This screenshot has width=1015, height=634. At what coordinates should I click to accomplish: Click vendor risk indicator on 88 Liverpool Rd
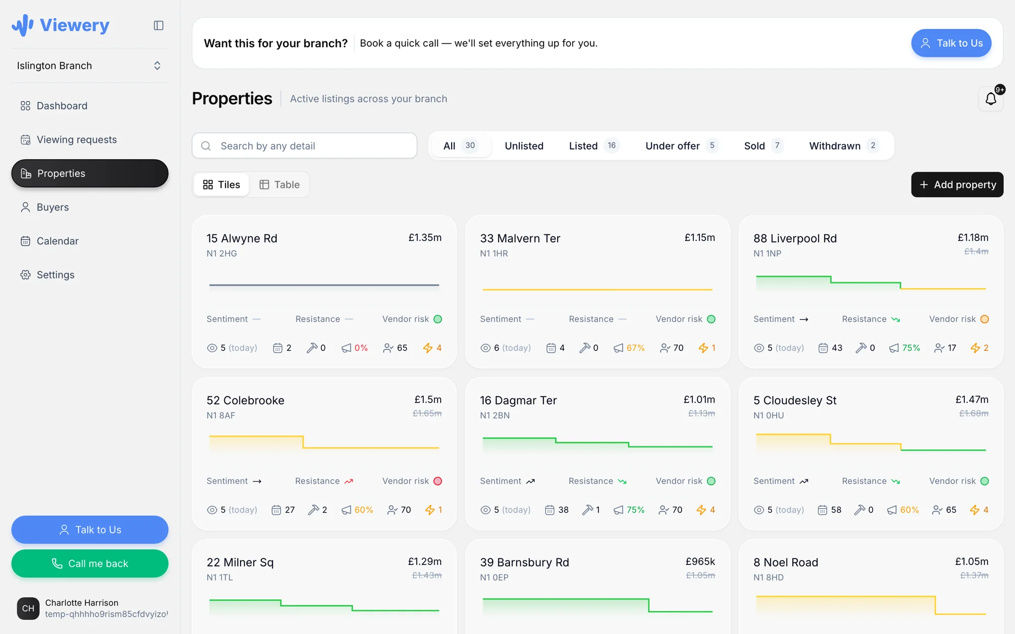(985, 320)
